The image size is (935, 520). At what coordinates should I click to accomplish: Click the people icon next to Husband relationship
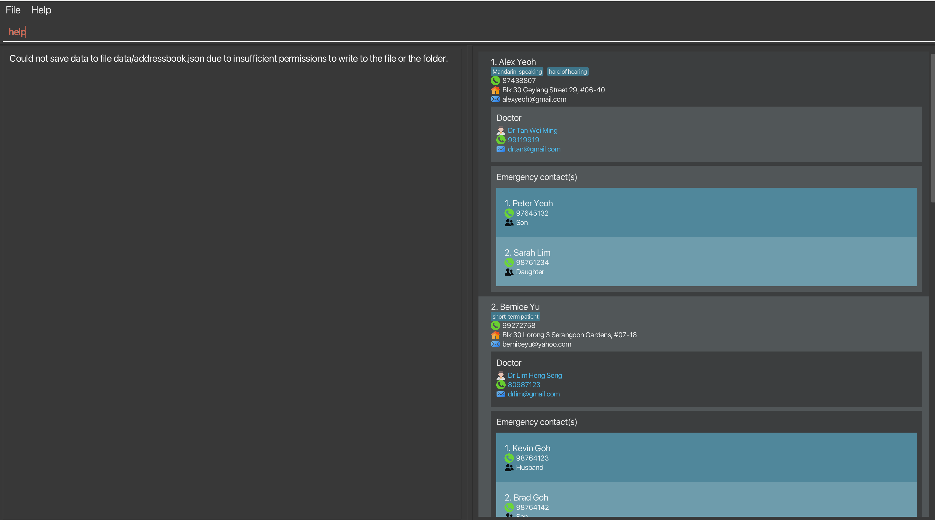pyautogui.click(x=509, y=468)
